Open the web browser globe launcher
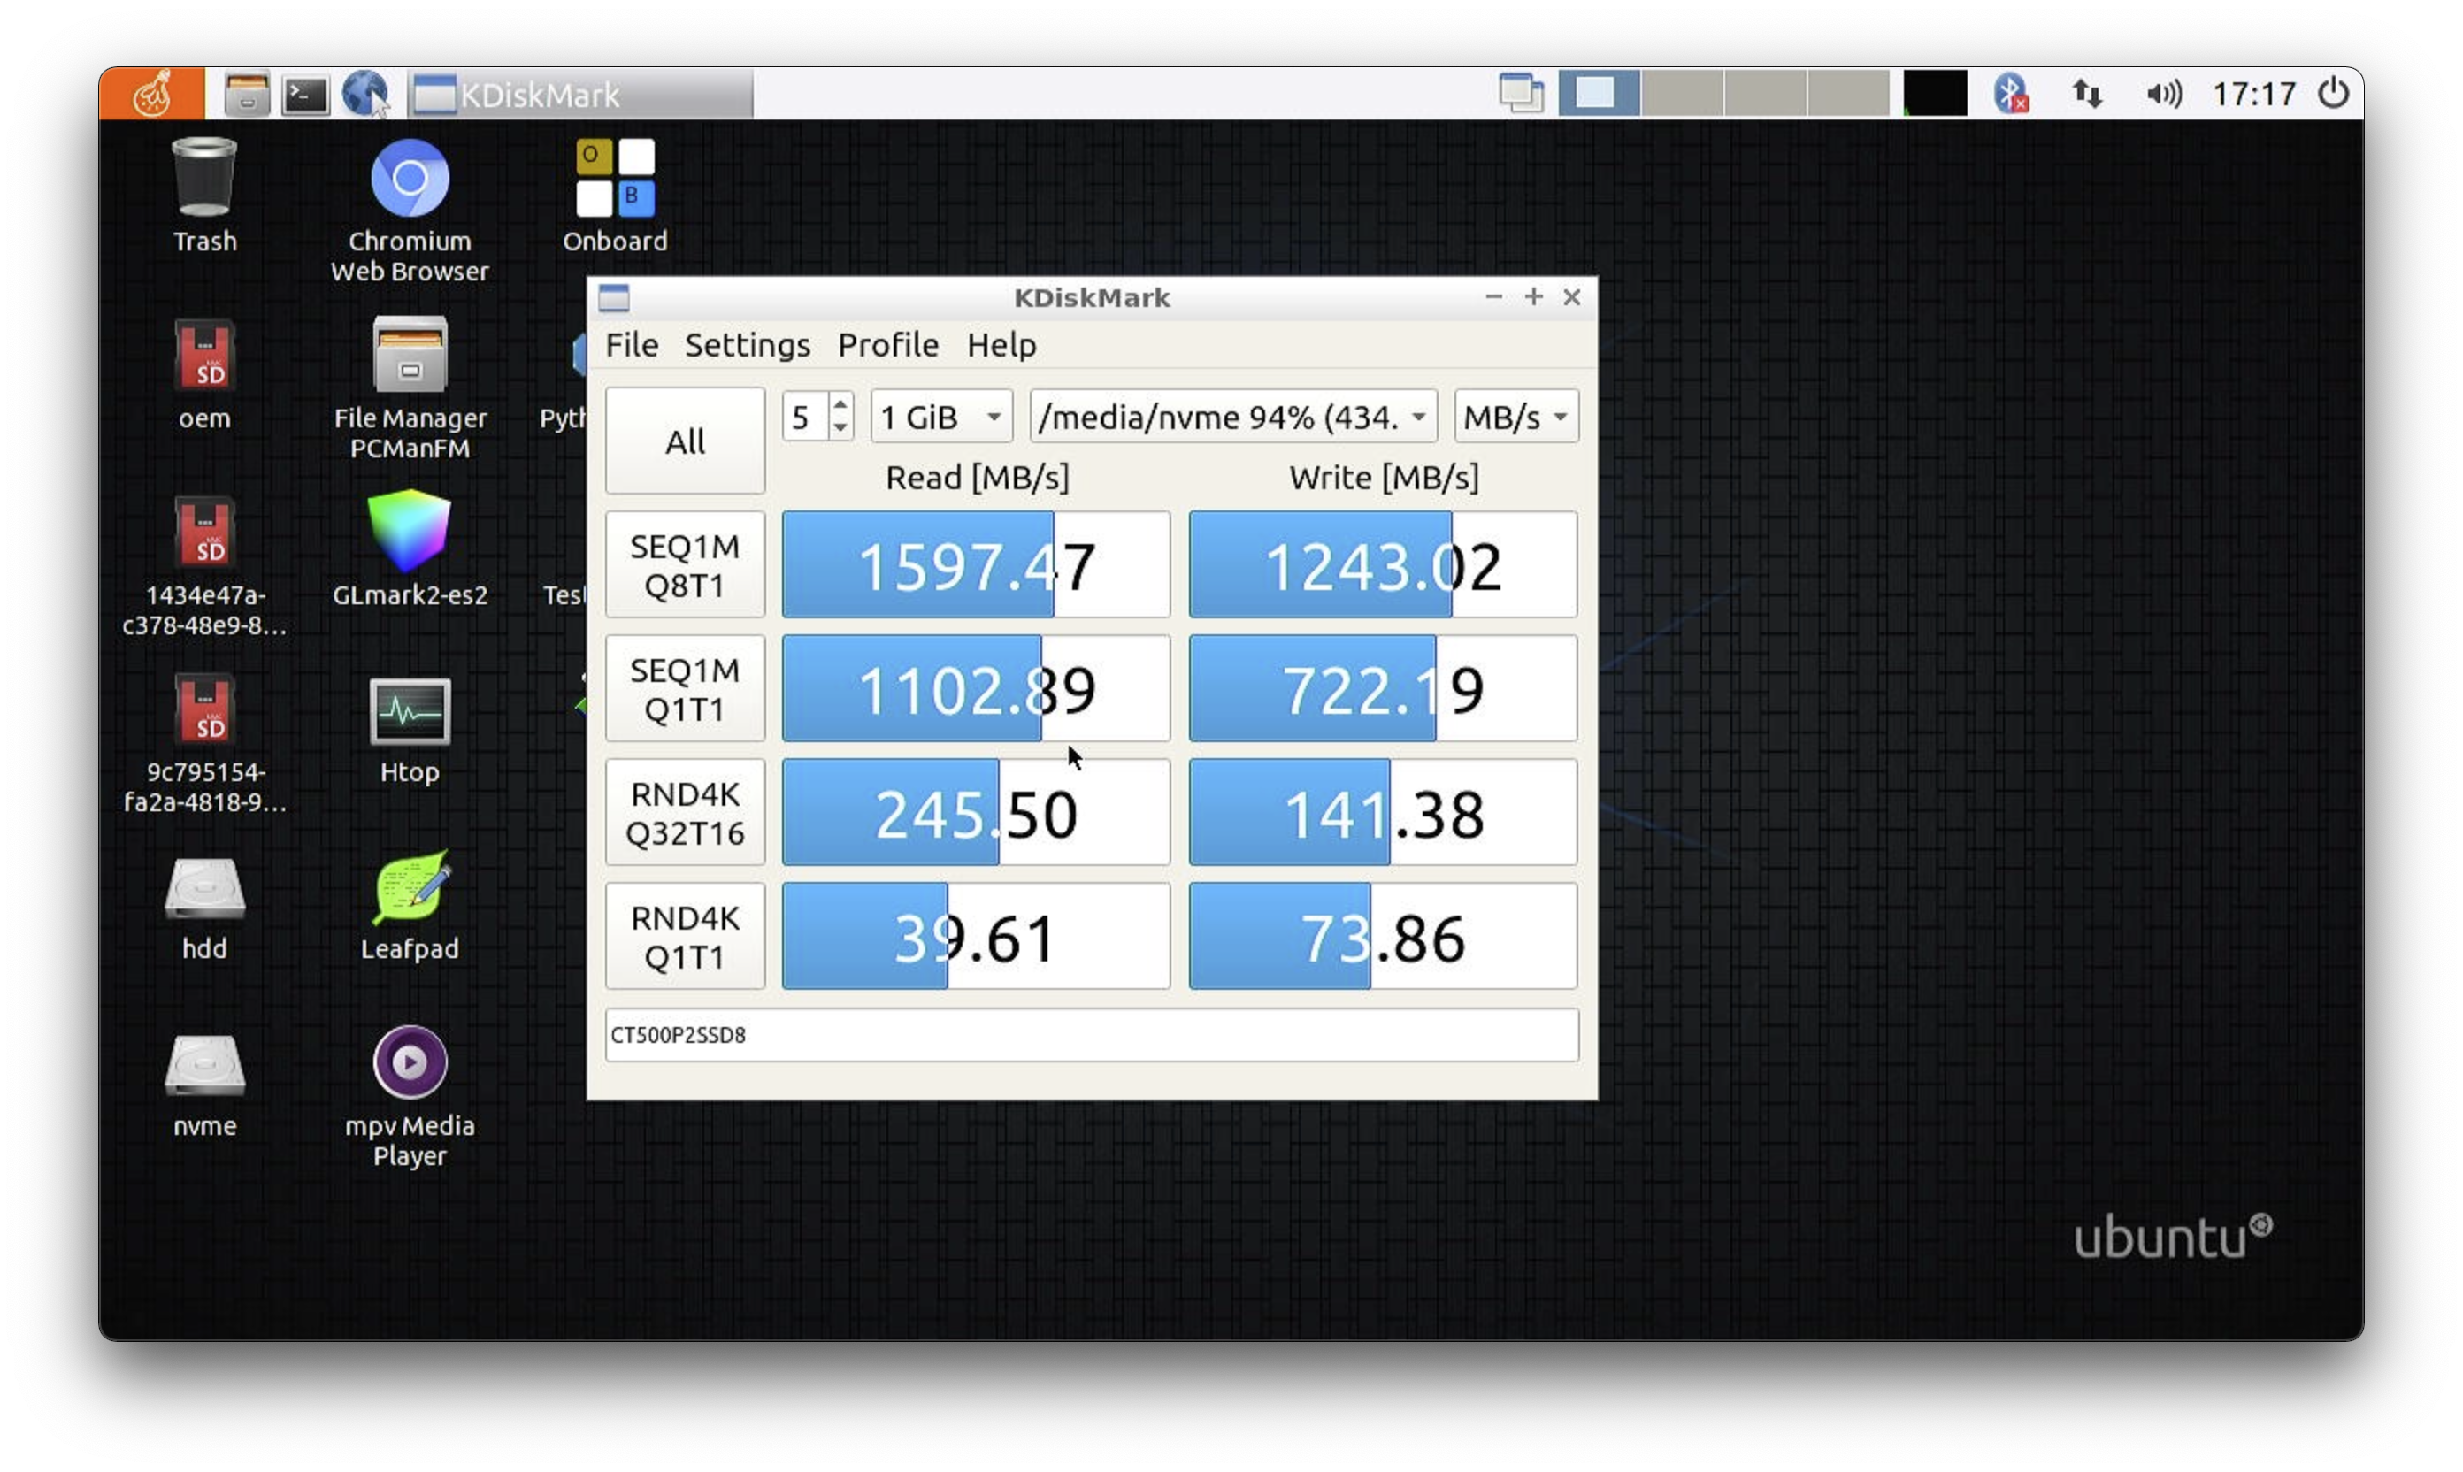The height and width of the screenshot is (1472, 2463). point(366,95)
